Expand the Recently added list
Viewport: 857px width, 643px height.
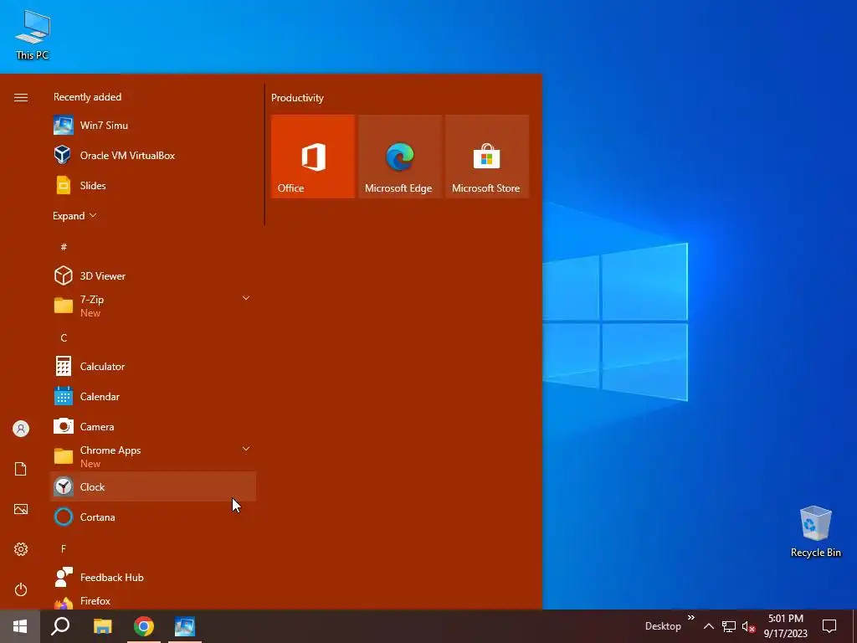coord(74,215)
